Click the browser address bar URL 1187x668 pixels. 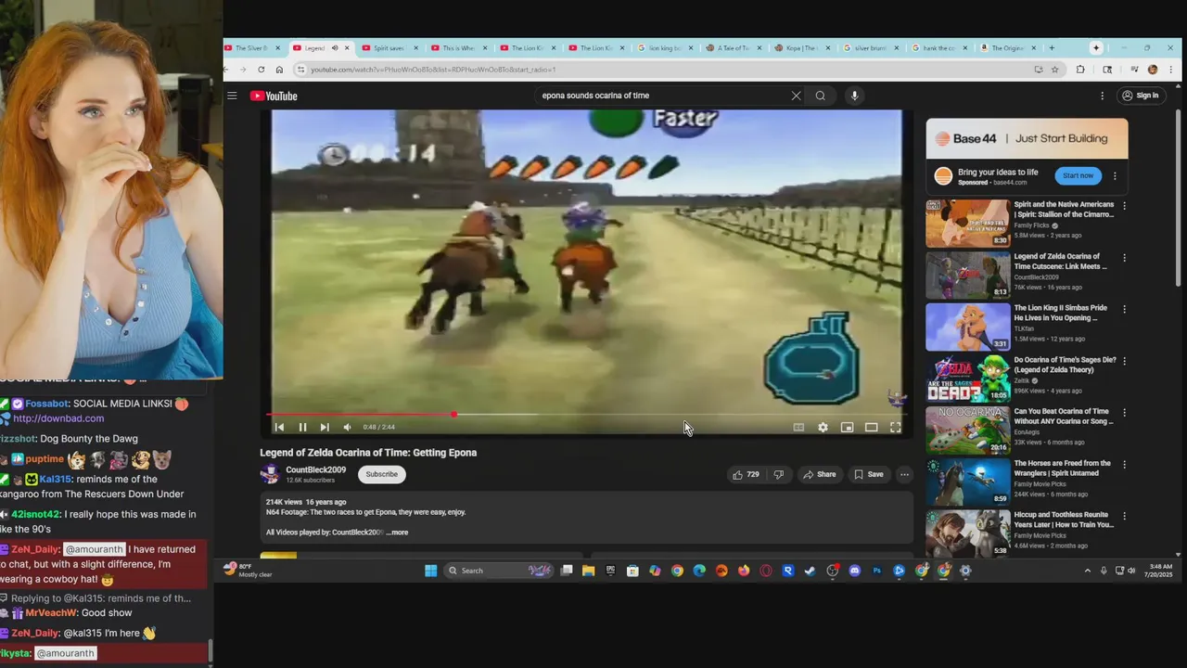[x=433, y=70]
